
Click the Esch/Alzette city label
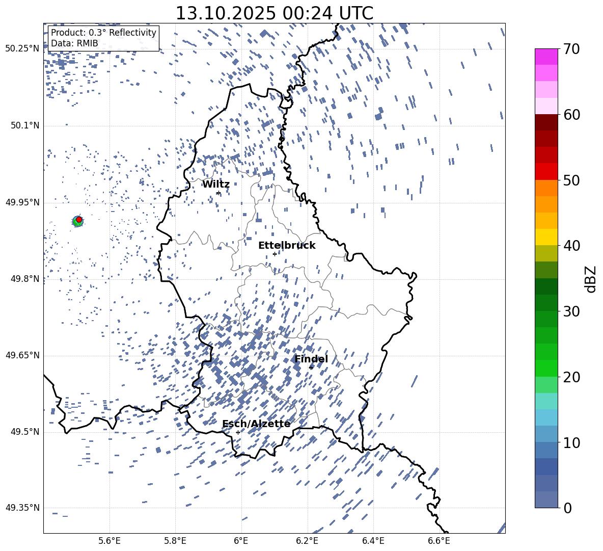pos(256,424)
